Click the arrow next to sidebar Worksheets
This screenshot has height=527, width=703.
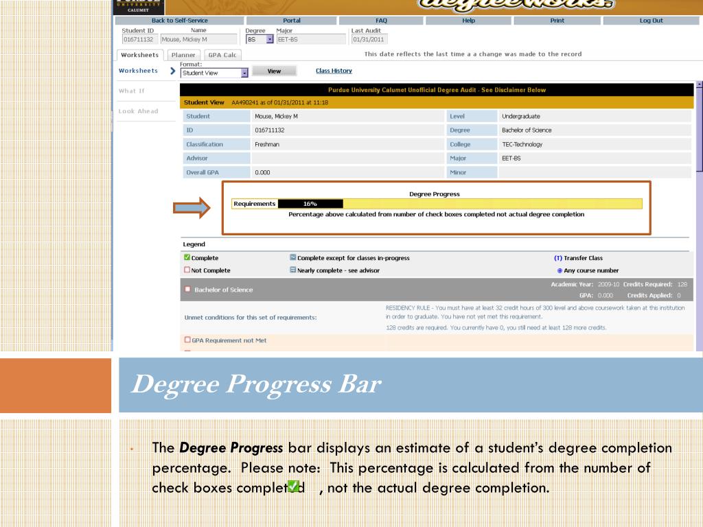click(172, 71)
